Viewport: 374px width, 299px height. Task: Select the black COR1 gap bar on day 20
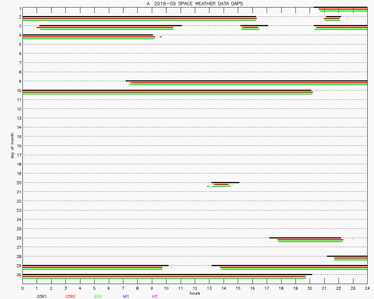tap(225, 182)
